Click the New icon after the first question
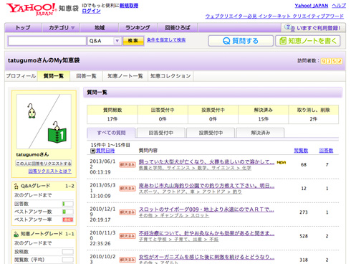 point(282,162)
